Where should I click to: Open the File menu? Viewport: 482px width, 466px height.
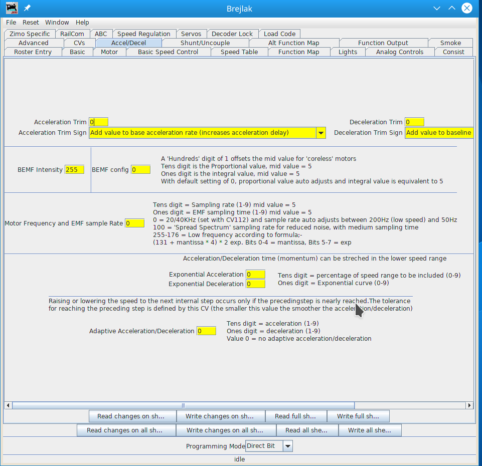tap(11, 22)
